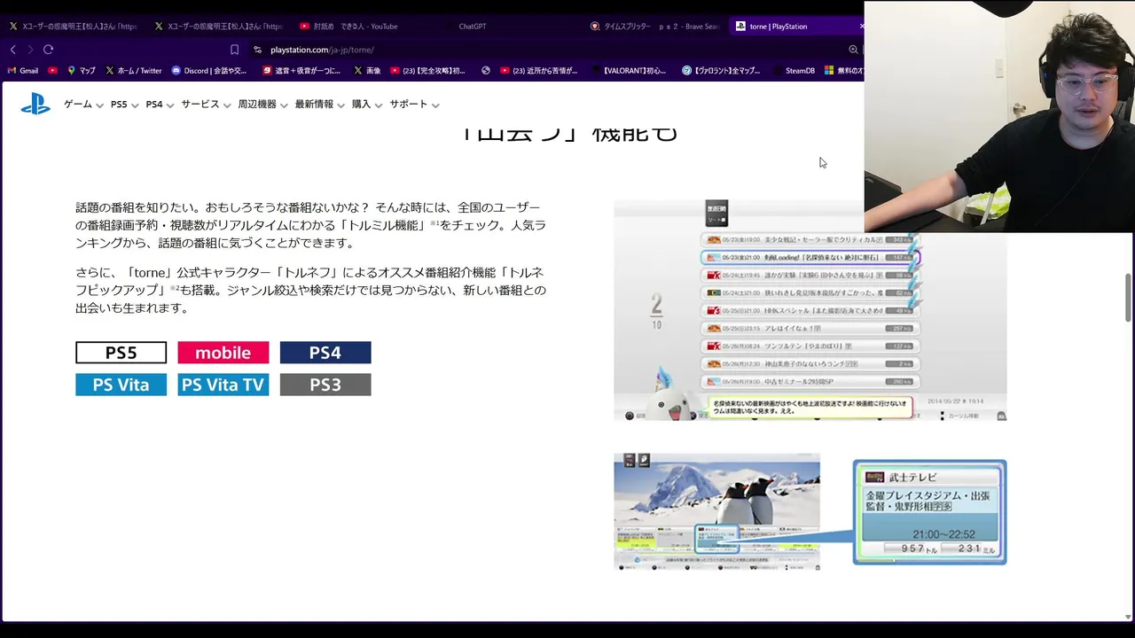Screen dimensions: 1135x638
Task: Open the ヴァロラント全マップ bookmark
Action: [x=721, y=70]
